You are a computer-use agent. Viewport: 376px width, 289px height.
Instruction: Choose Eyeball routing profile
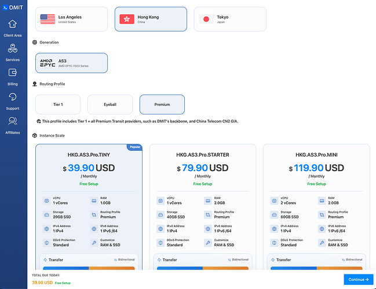click(110, 104)
